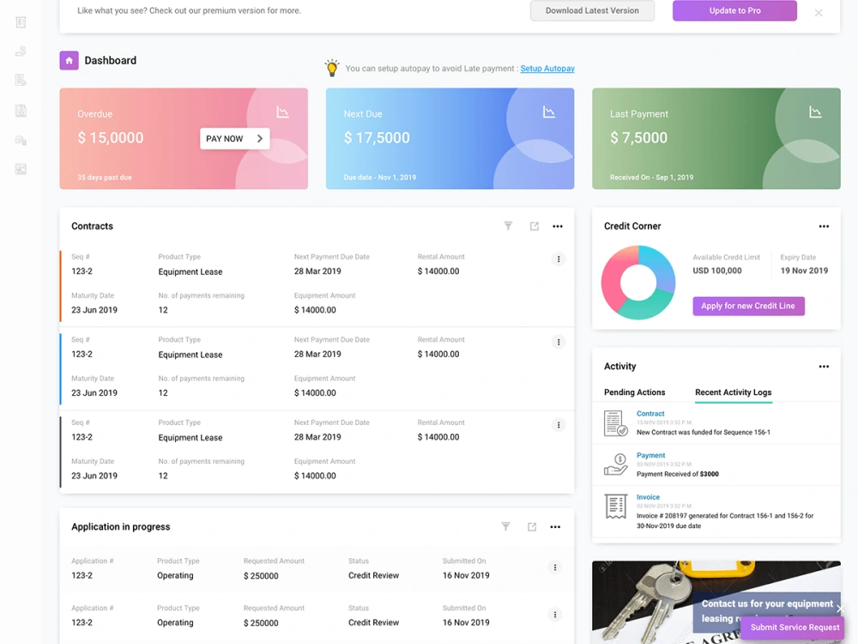Image resolution: width=858 pixels, height=644 pixels.
Task: Open the analytics chart icon in sidebar
Action: [21, 169]
